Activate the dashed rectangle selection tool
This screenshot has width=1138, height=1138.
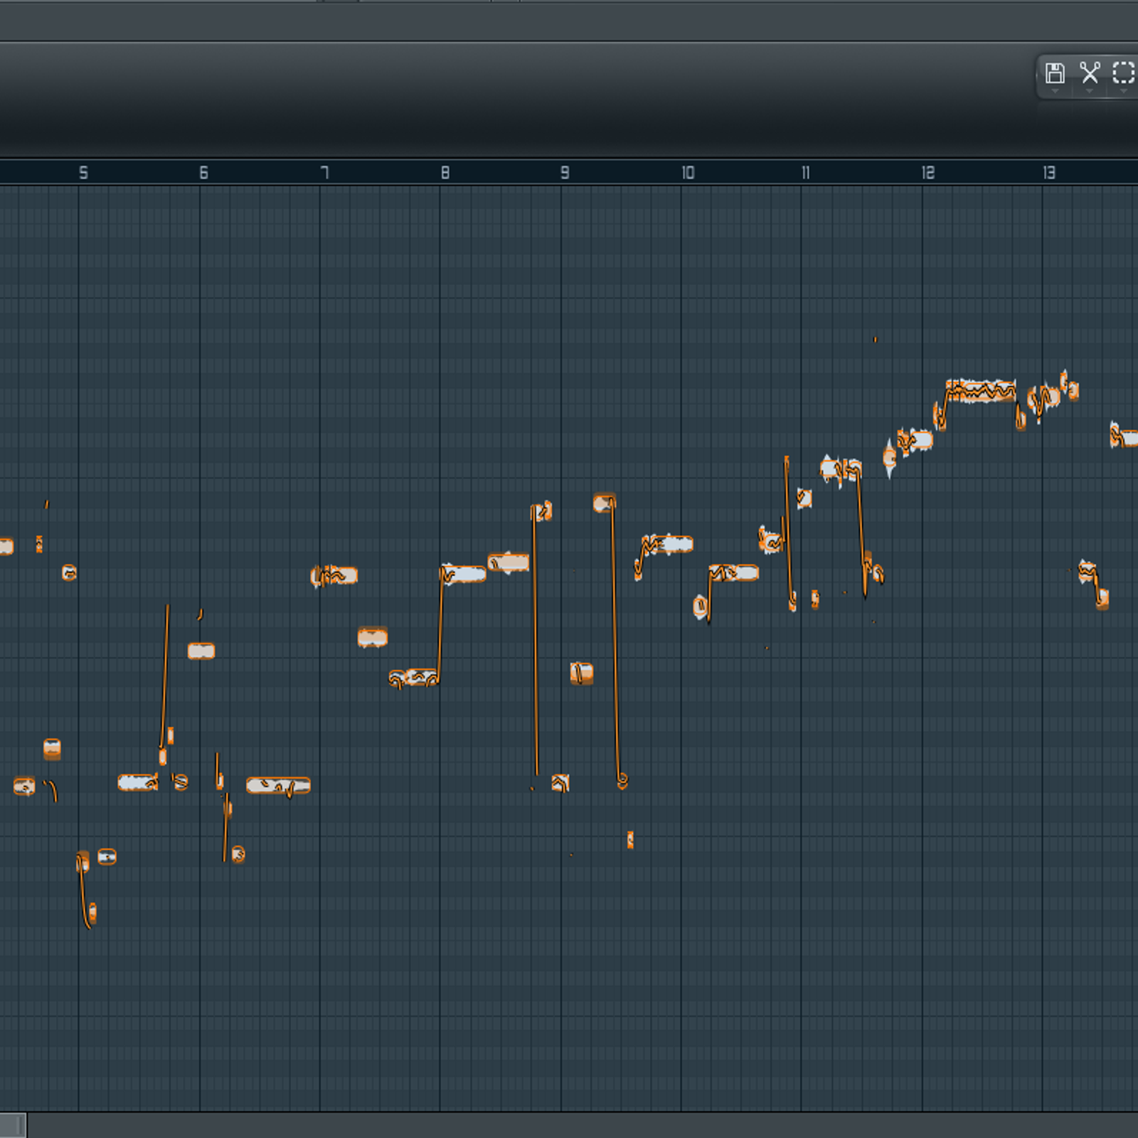click(x=1124, y=73)
